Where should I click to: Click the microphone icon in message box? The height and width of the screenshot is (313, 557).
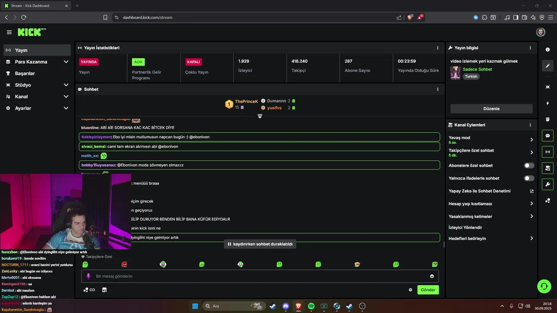pyautogui.click(x=88, y=276)
